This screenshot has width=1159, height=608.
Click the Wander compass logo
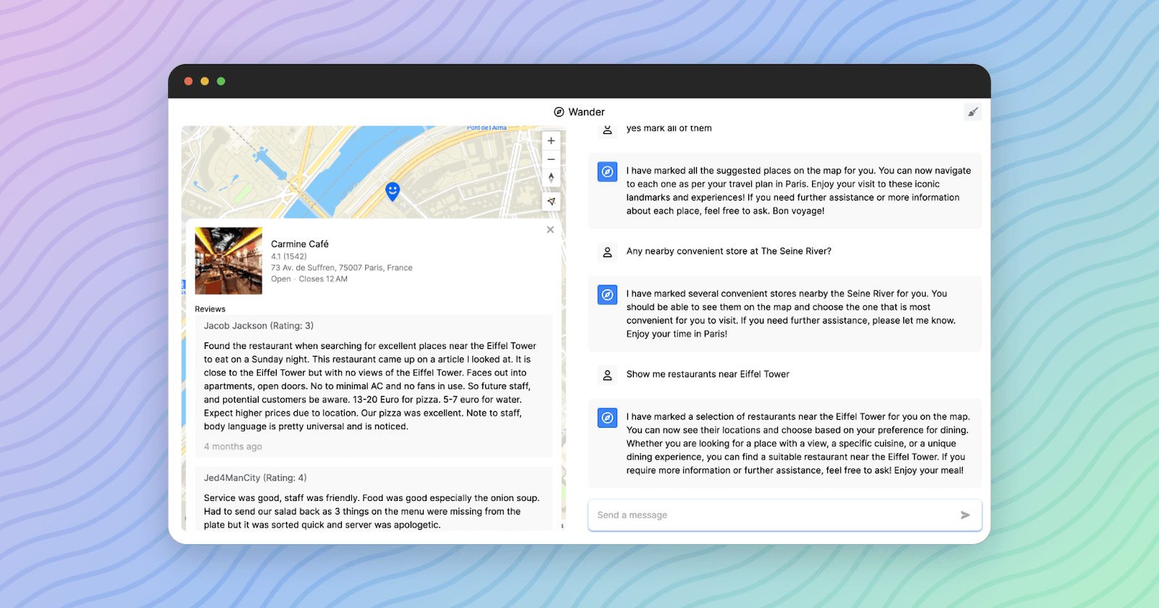coord(559,112)
